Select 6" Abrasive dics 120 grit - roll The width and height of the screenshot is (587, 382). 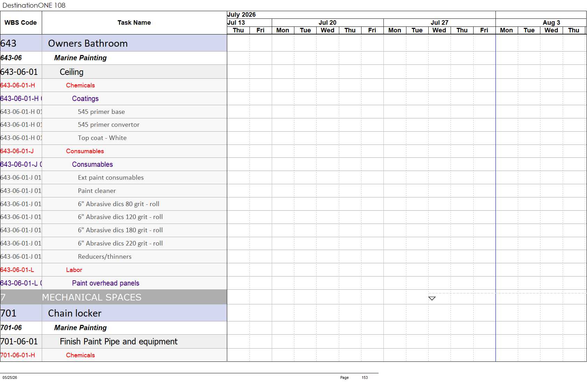click(x=120, y=217)
